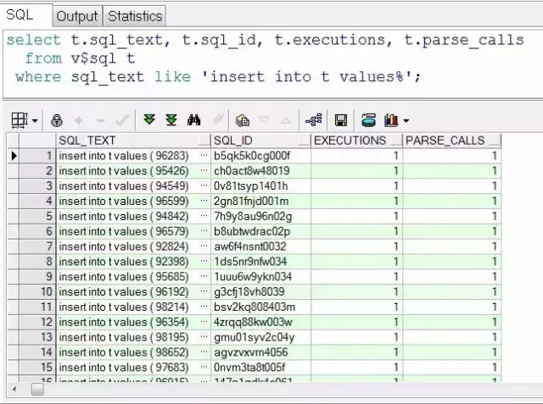Click the single record view icon
The width and height of the screenshot is (543, 404).
[242, 120]
